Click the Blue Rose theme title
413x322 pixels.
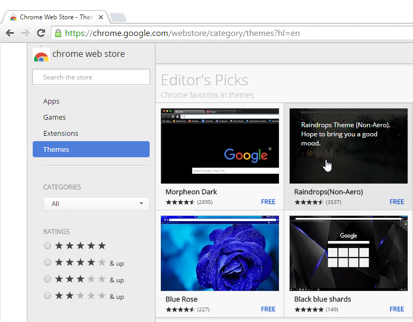pos(181,299)
